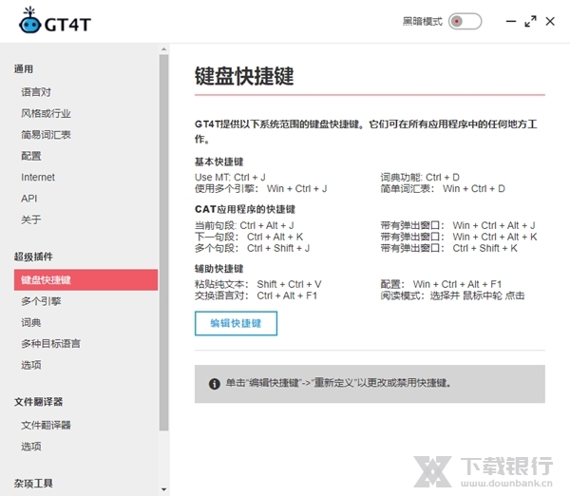Click the 编辑快捷键 button
This screenshot has height=496, width=570.
point(236,323)
